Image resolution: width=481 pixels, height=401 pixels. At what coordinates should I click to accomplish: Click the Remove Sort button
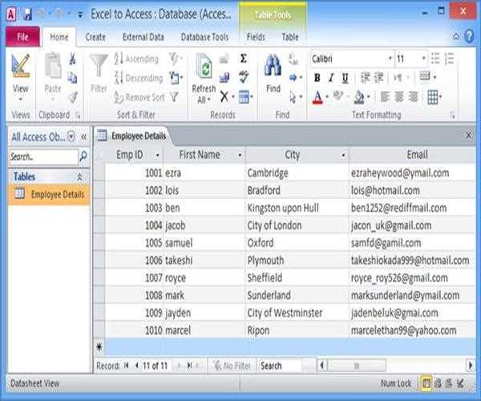[139, 97]
